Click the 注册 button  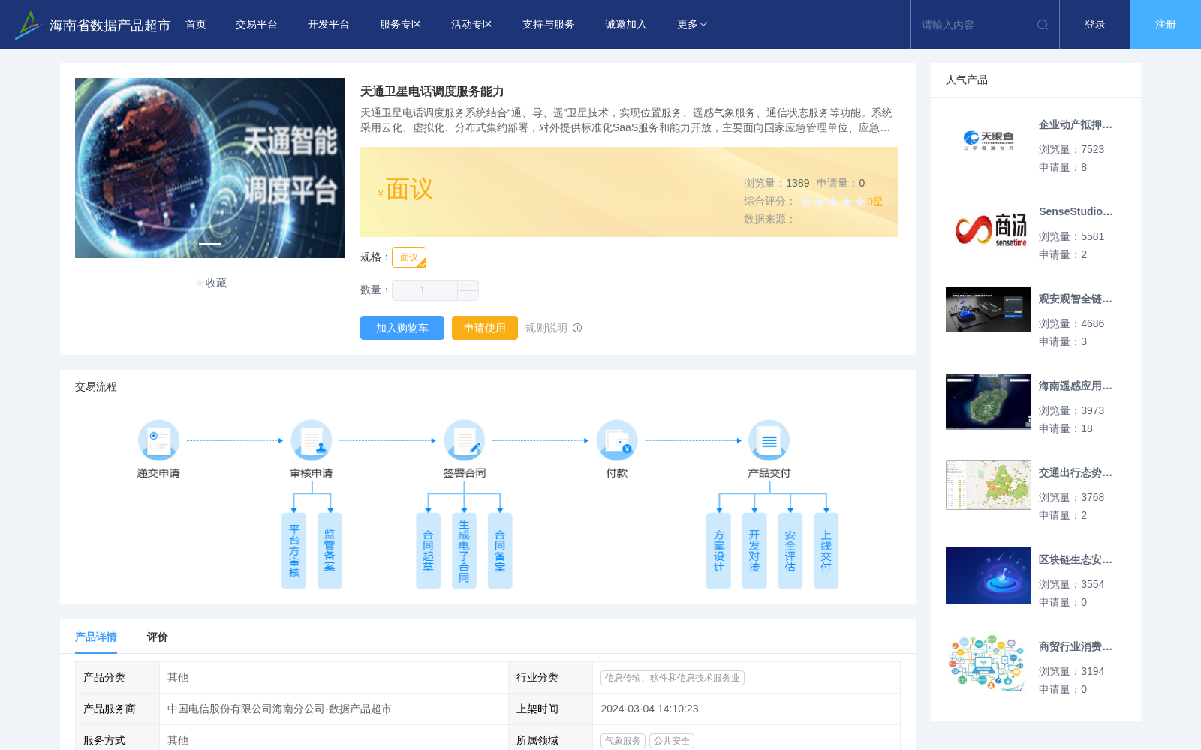pyautogui.click(x=1166, y=25)
